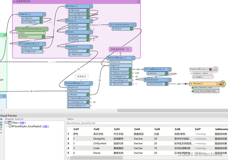Expand UnmergedRequestor port on FeatureMerger_3
Screen dimensions: 228x160
pos(69,99)
